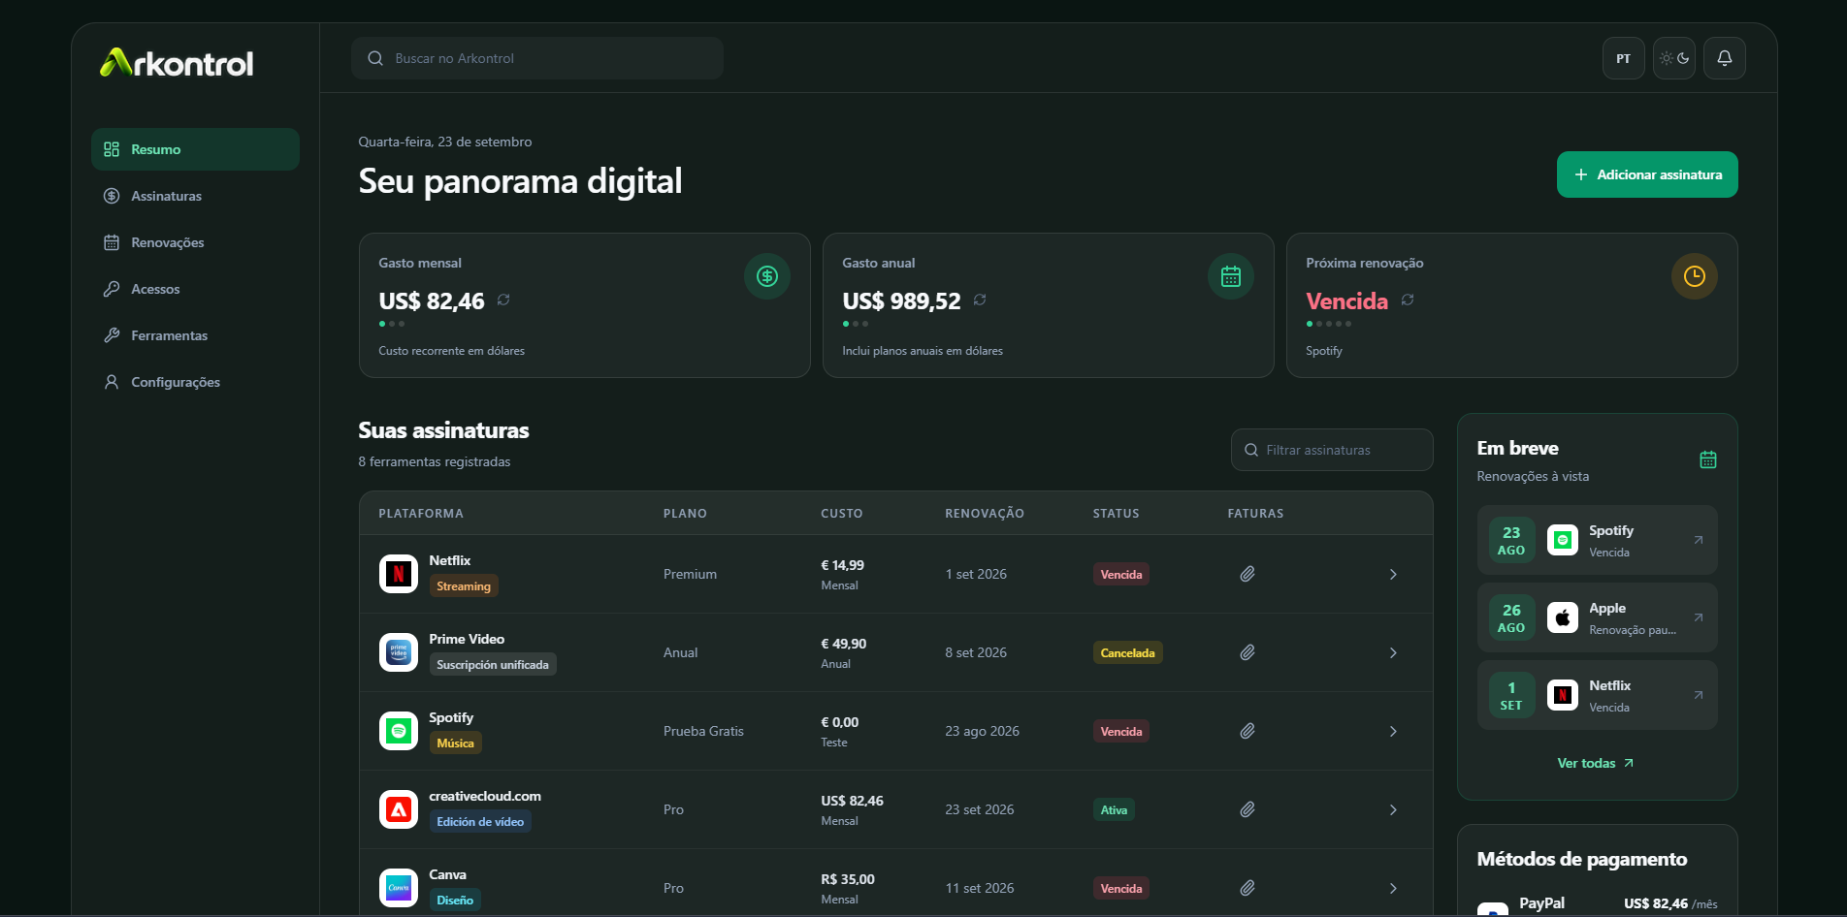Expand Spotify row chevron

[x=1393, y=732]
